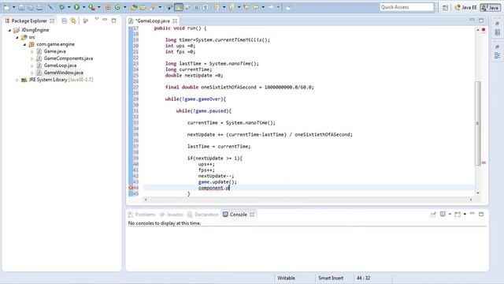Click the Print toolbar icon

pos(39,7)
